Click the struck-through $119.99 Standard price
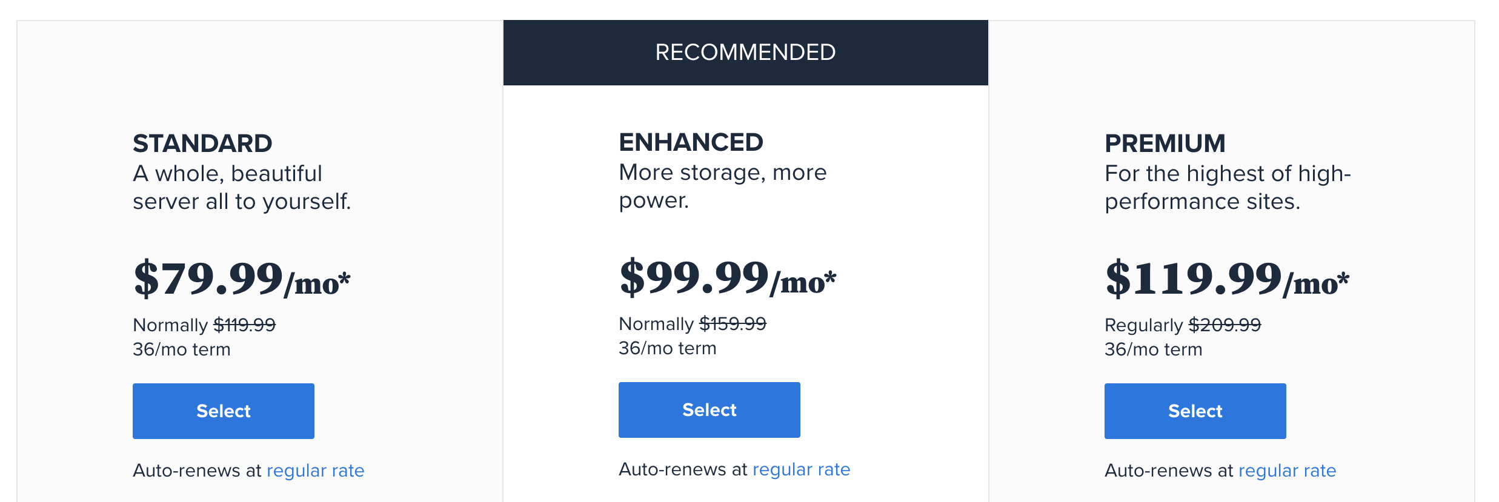The width and height of the screenshot is (1499, 502). [244, 325]
